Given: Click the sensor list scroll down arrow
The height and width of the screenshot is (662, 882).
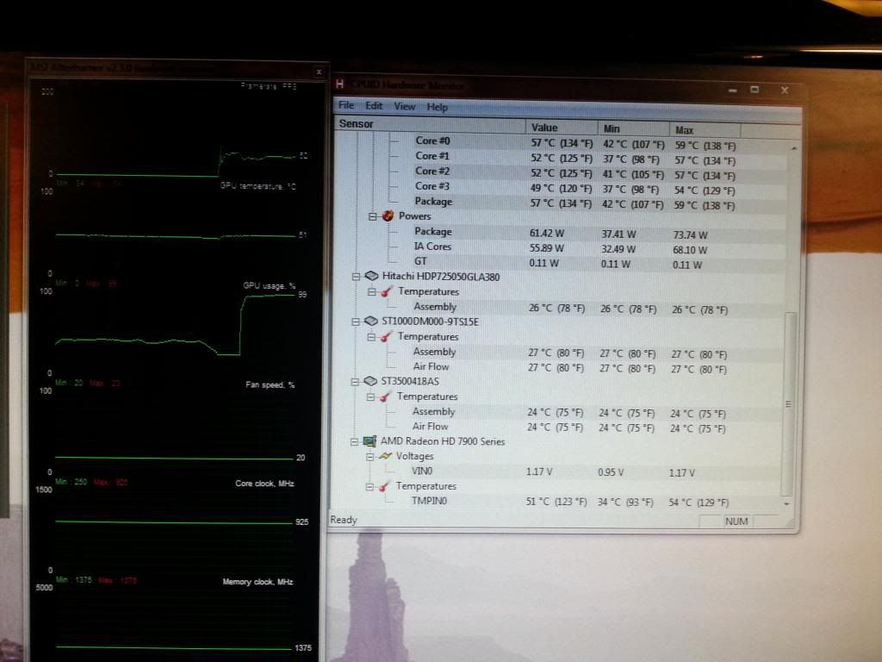Looking at the screenshot, I should pos(787,503).
